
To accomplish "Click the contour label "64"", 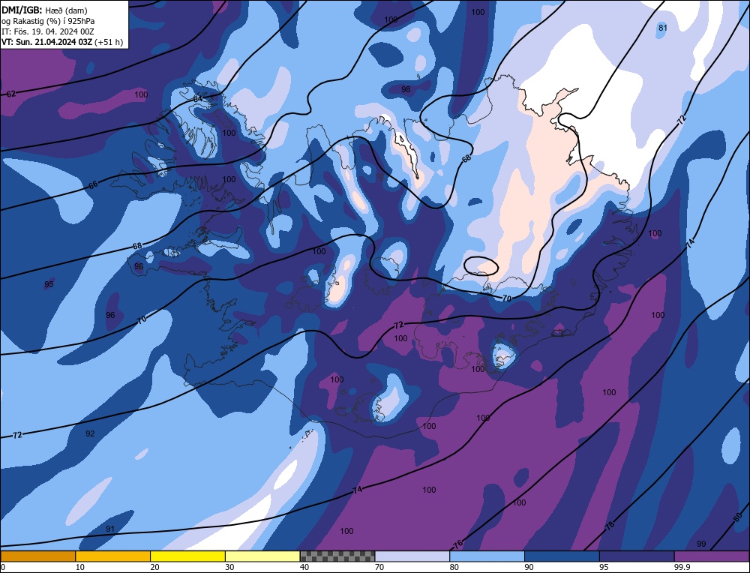I will pyautogui.click(x=197, y=98).
